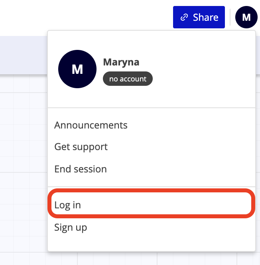Click the blue Share link button label
Image resolution: width=260 pixels, height=265 pixels.
(206, 17)
